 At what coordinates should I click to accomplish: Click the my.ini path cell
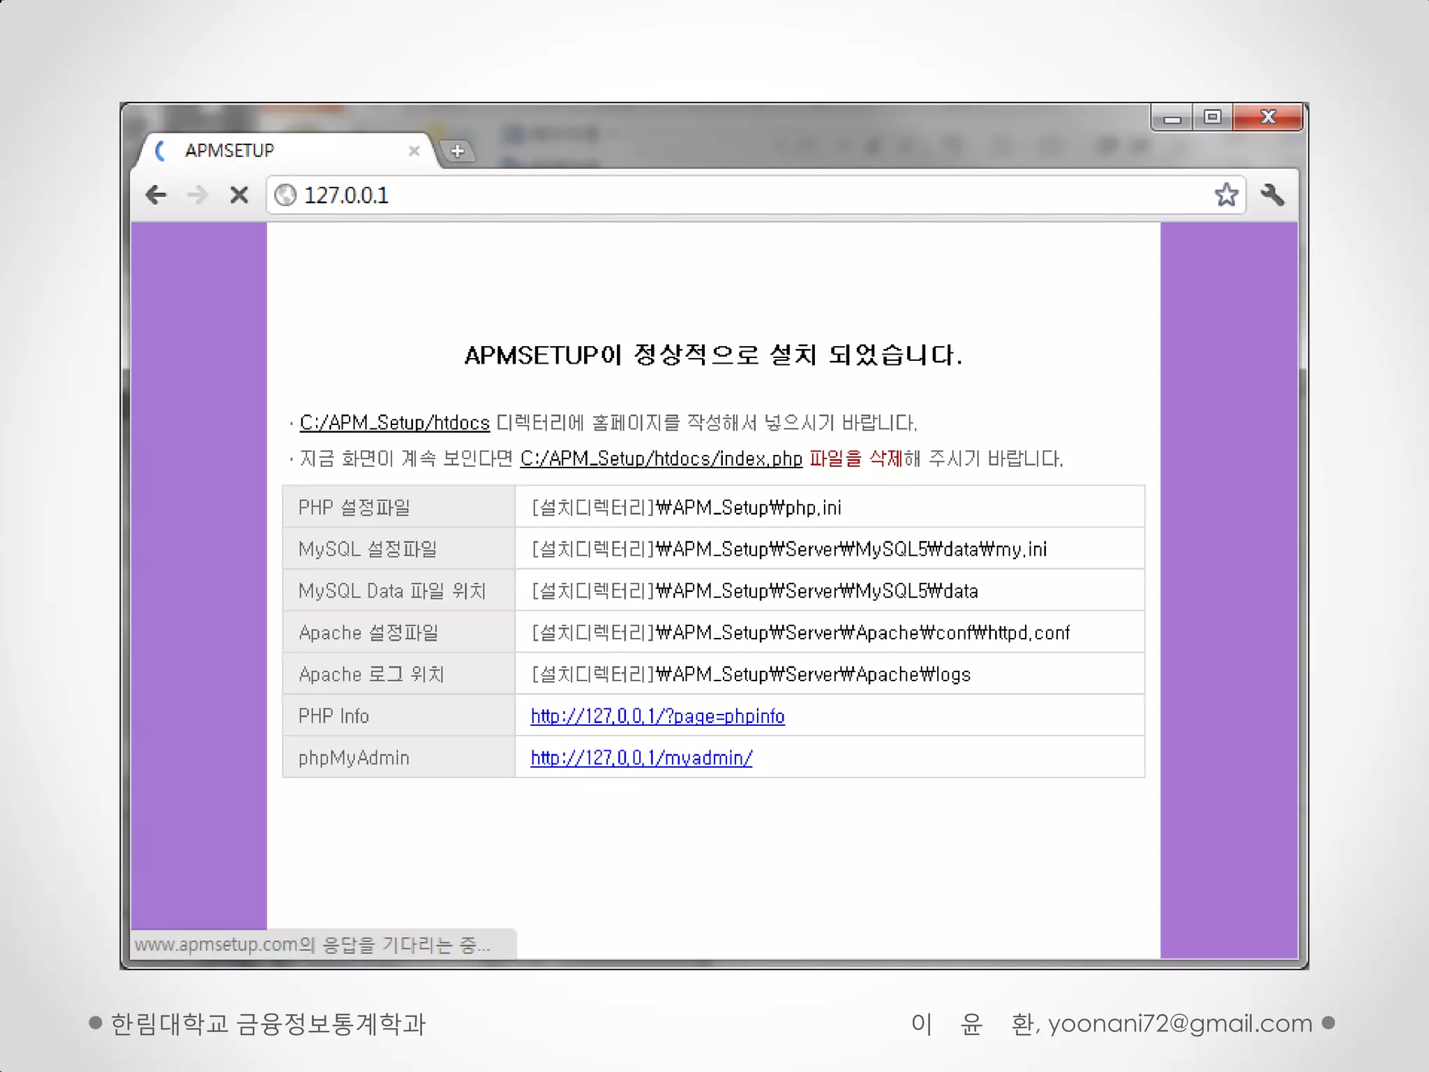click(x=830, y=549)
